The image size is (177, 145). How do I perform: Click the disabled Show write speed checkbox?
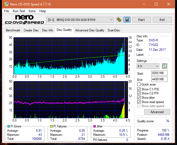(x=139, y=106)
